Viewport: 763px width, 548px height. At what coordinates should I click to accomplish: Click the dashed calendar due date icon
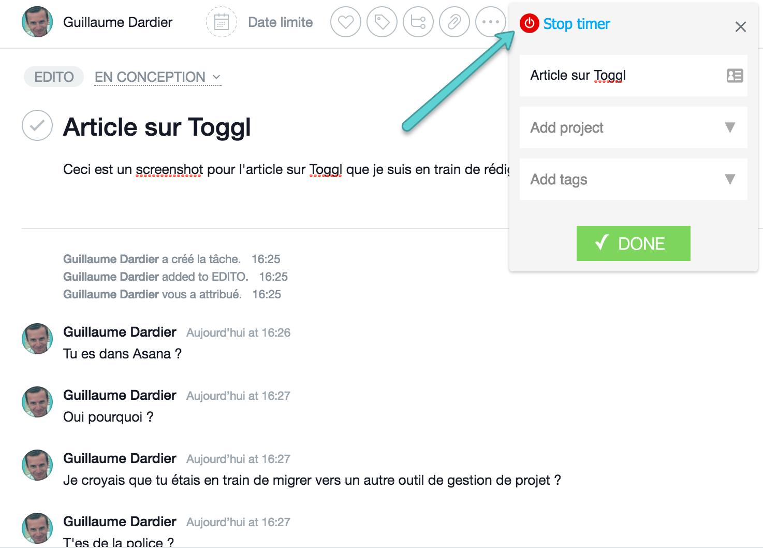click(222, 22)
